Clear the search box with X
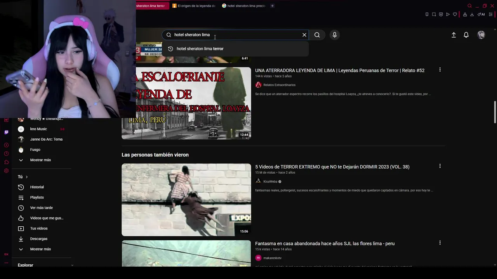Image resolution: width=497 pixels, height=279 pixels. 304,35
